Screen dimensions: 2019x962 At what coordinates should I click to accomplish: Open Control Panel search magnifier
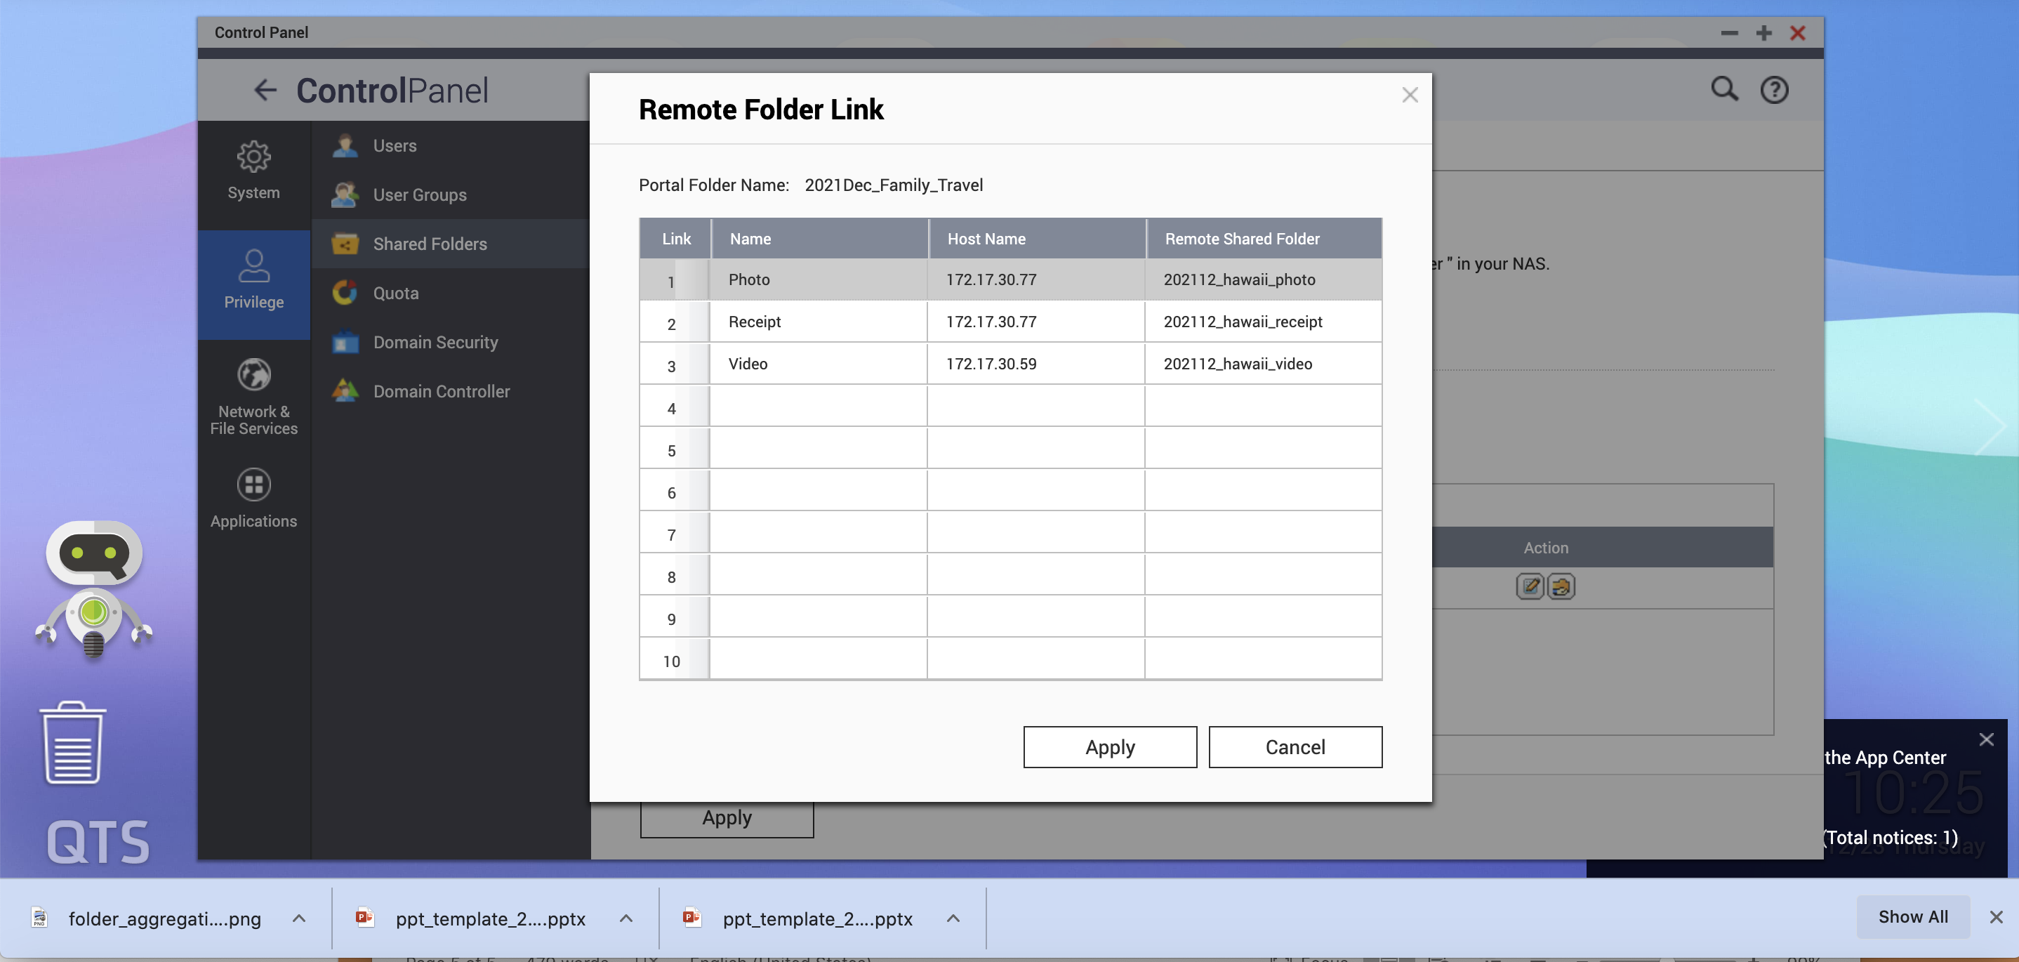(1723, 89)
